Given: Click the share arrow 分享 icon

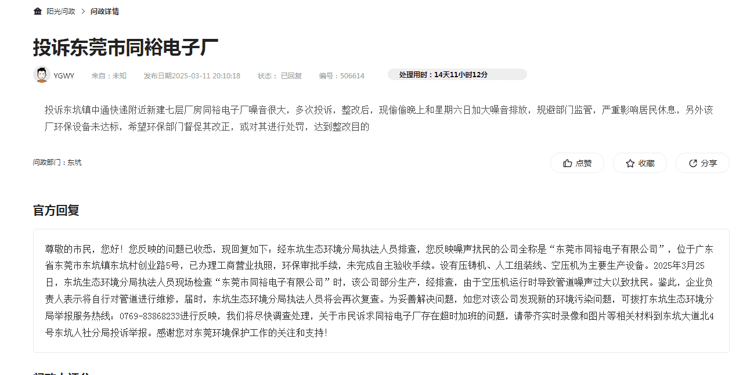Looking at the screenshot, I should pos(692,163).
